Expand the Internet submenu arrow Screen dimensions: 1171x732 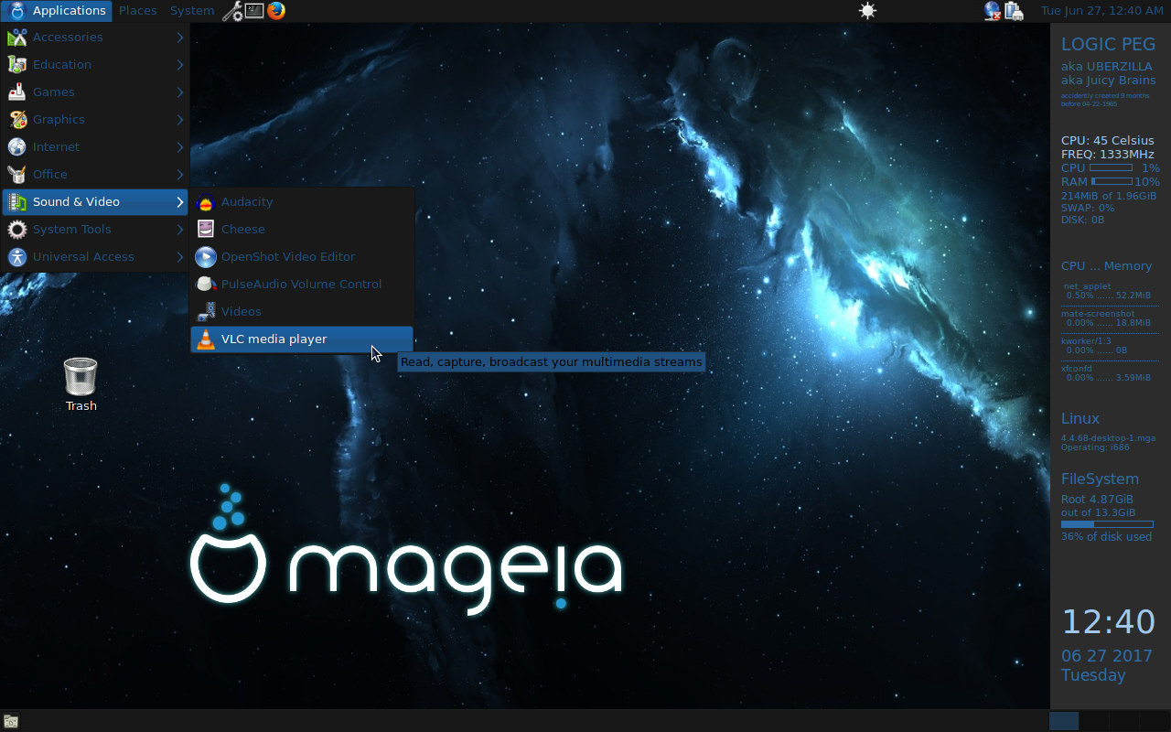(x=180, y=147)
